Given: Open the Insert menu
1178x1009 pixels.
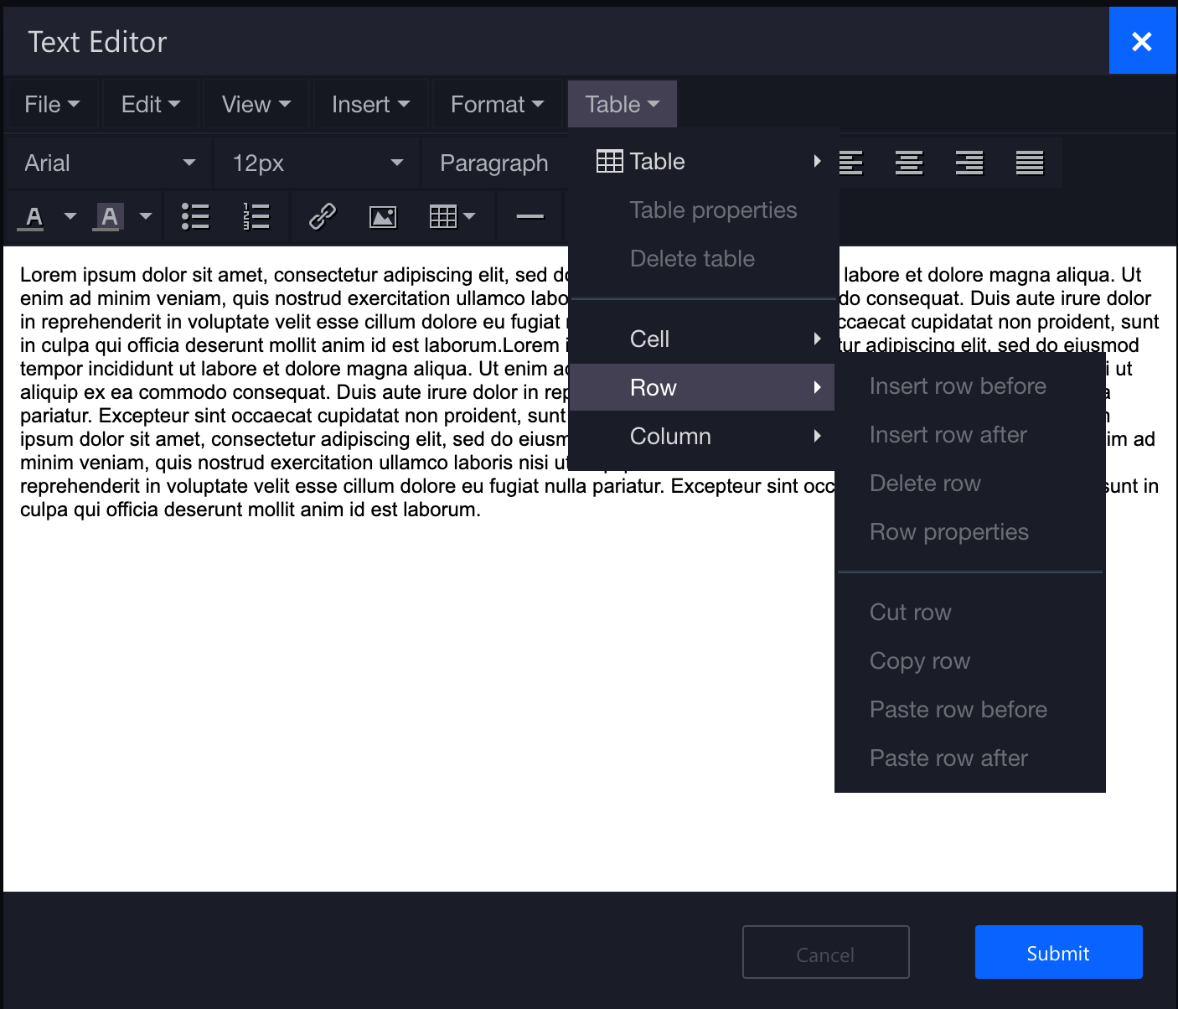Looking at the screenshot, I should 371,105.
